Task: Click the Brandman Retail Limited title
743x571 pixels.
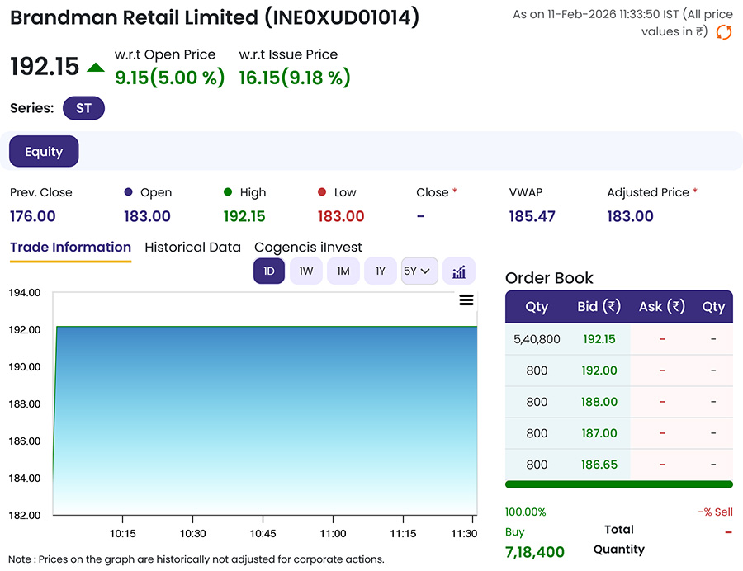Action: (x=215, y=18)
